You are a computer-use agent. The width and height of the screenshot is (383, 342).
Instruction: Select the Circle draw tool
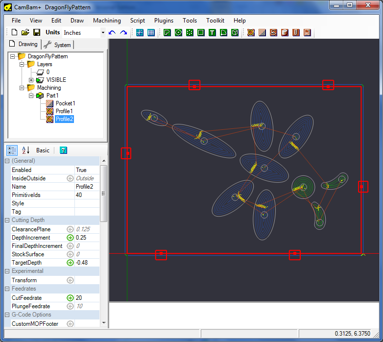pos(179,32)
